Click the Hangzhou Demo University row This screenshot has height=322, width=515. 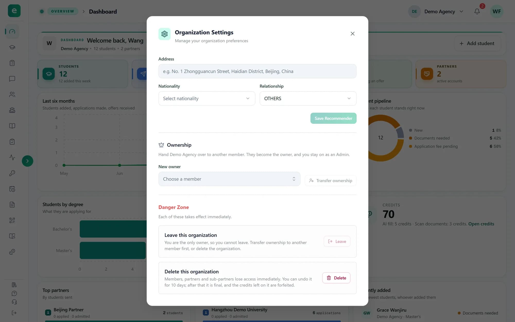point(272,313)
